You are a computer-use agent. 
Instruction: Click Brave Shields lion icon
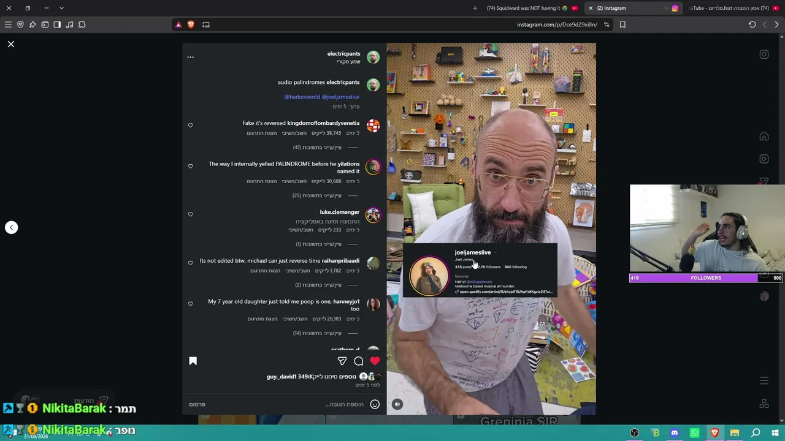(191, 24)
